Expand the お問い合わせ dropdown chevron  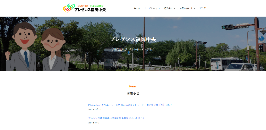[x=194, y=8]
